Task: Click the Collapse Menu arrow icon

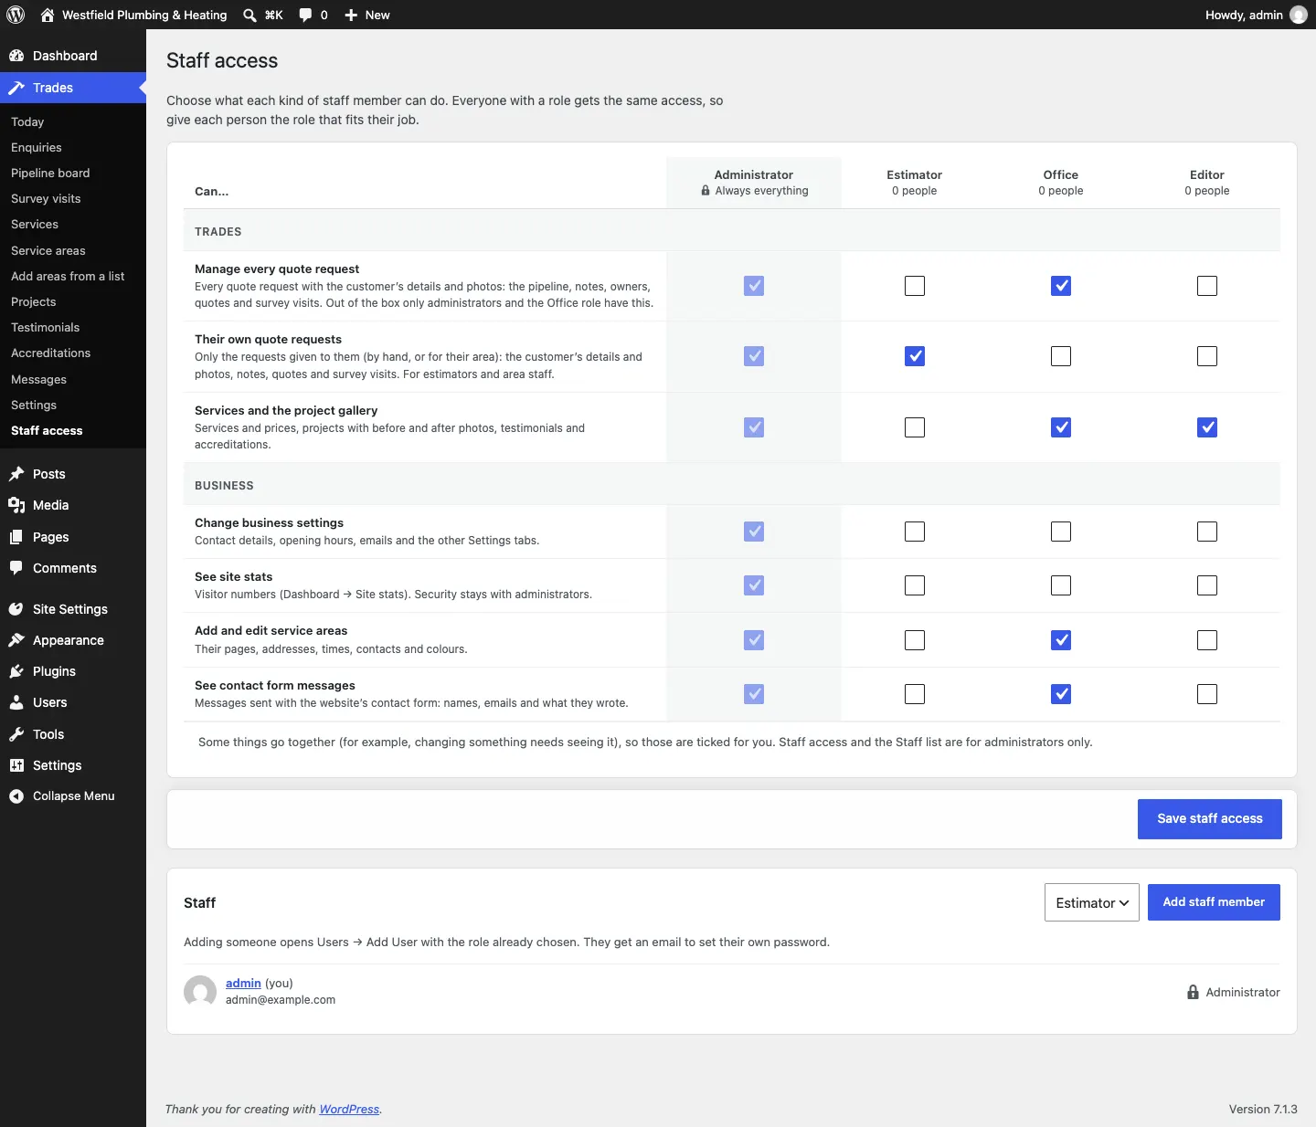Action: point(16,796)
